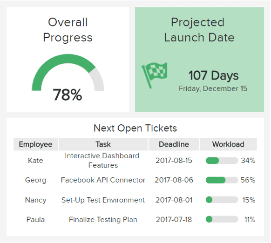Sort by the Task column header
This screenshot has height=243, width=271.
pyautogui.click(x=103, y=144)
